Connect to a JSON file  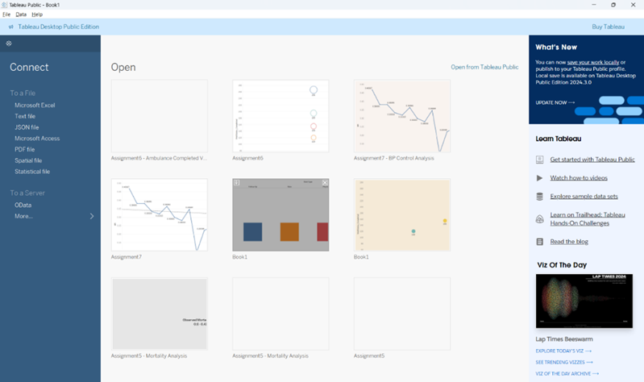27,127
